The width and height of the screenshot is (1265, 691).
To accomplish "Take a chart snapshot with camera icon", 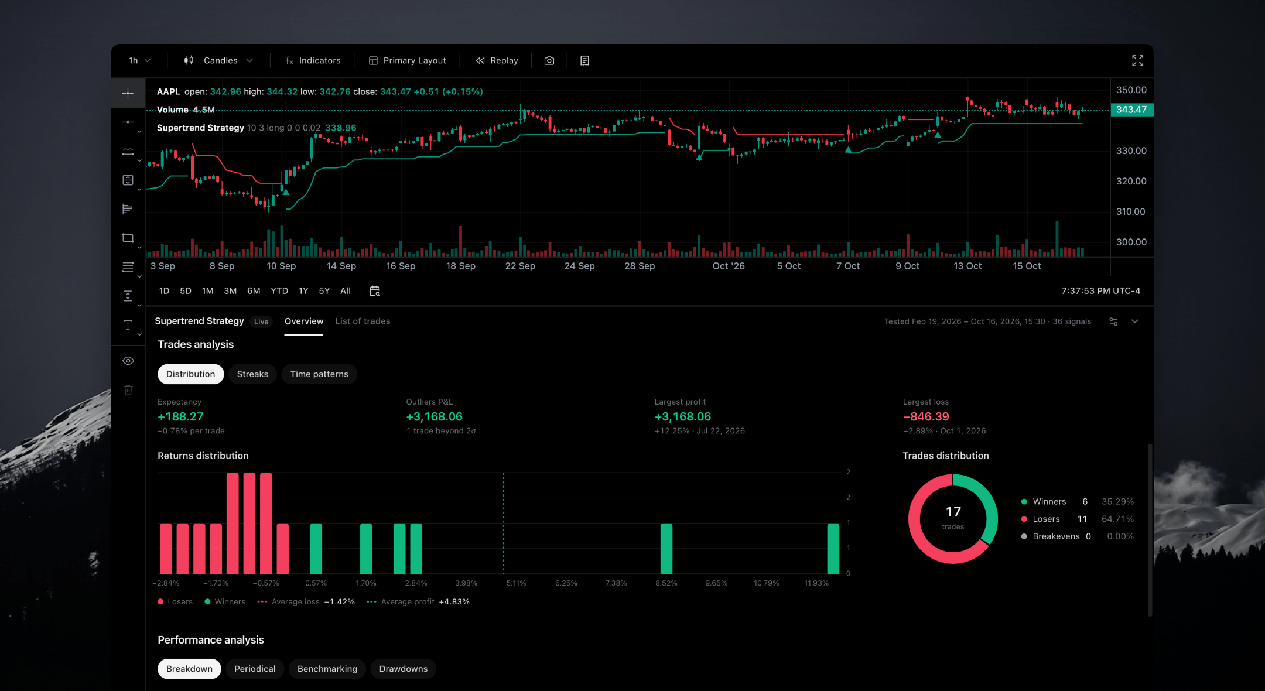I will pyautogui.click(x=549, y=61).
